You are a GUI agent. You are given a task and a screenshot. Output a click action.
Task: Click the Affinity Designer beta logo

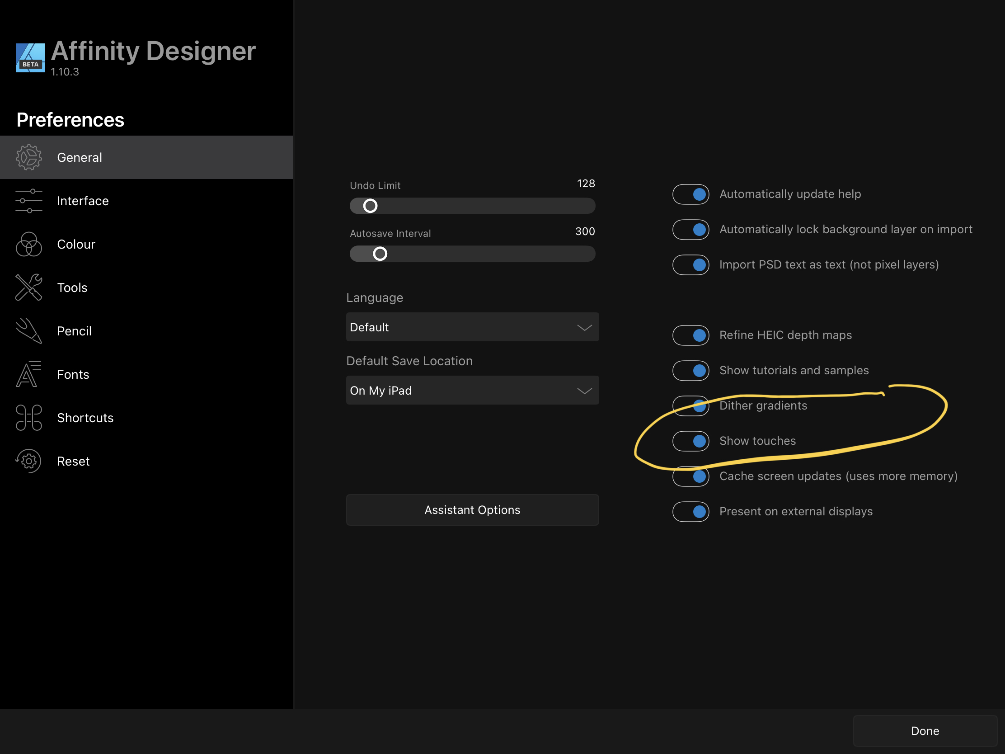30,58
